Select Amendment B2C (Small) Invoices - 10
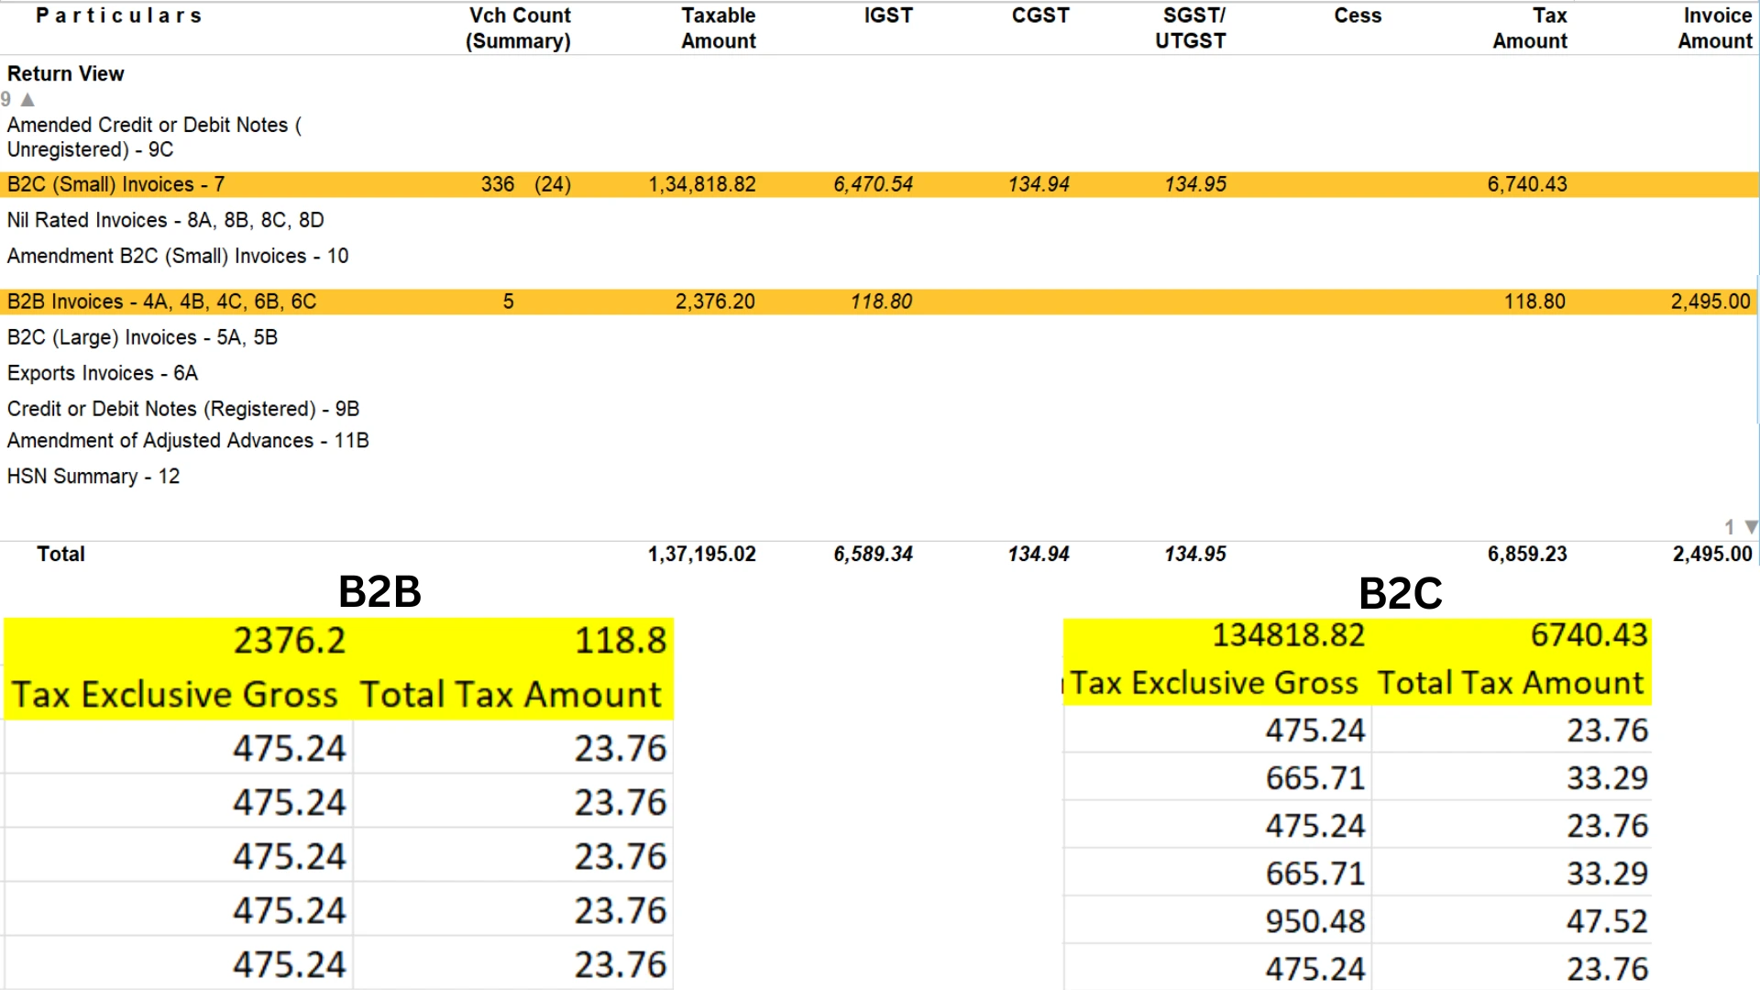Viewport: 1760px width, 990px height. click(177, 256)
